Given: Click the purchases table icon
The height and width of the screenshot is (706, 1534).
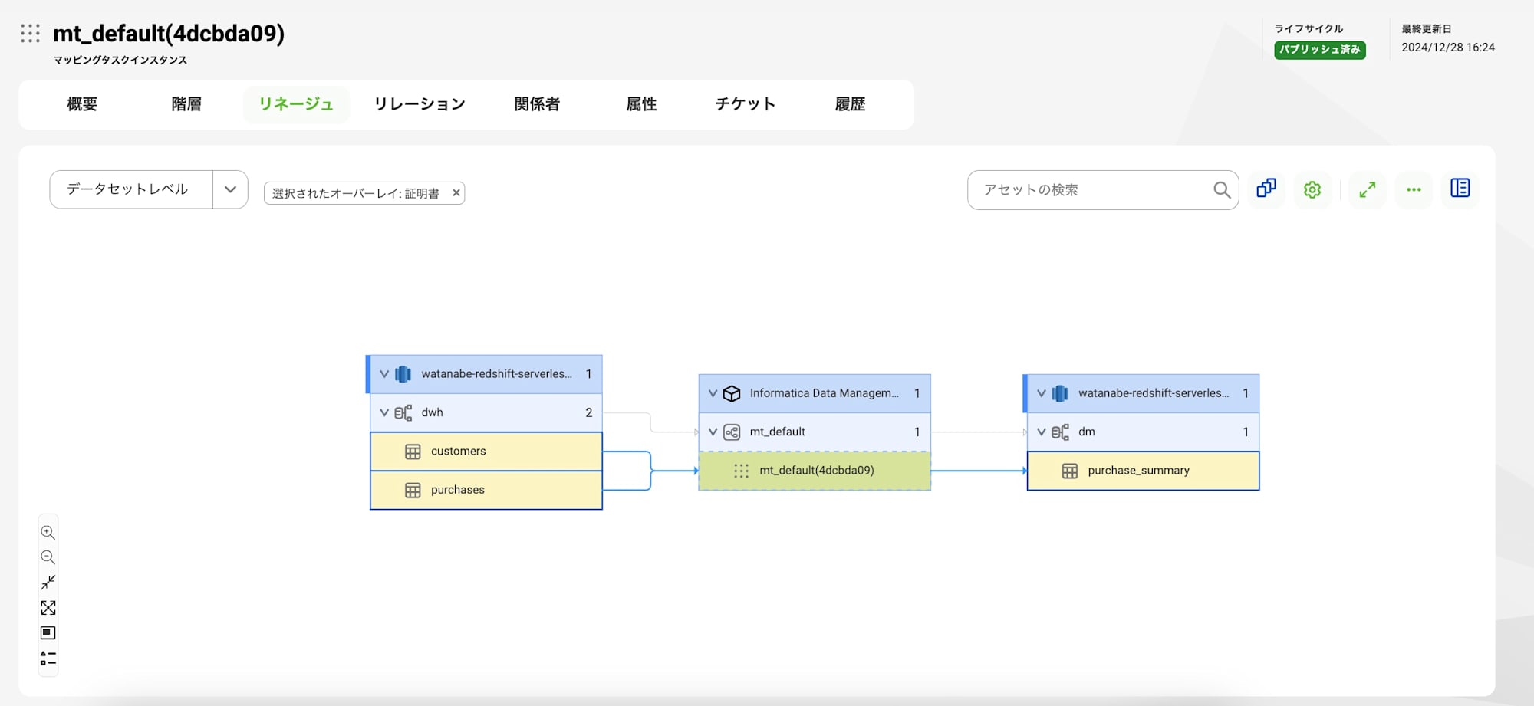Looking at the screenshot, I should (x=413, y=491).
